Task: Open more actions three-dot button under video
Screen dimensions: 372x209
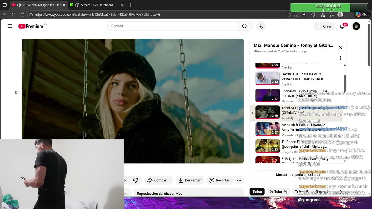Action: pos(239,180)
